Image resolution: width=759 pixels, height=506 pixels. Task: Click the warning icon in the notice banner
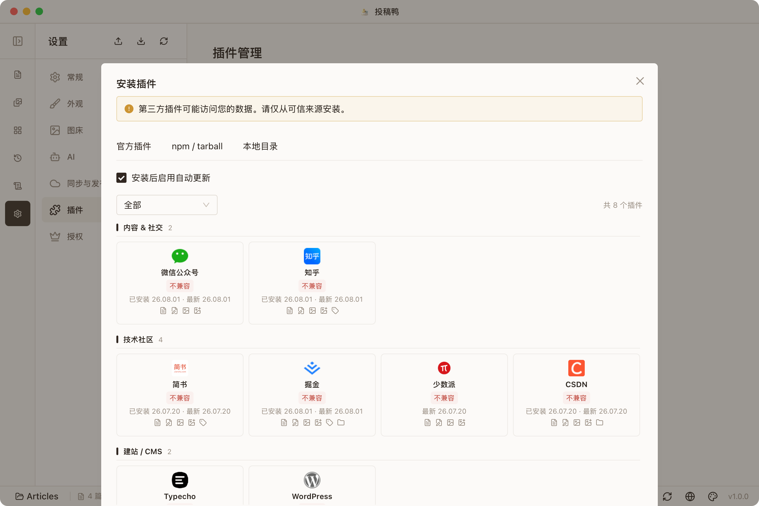click(129, 109)
